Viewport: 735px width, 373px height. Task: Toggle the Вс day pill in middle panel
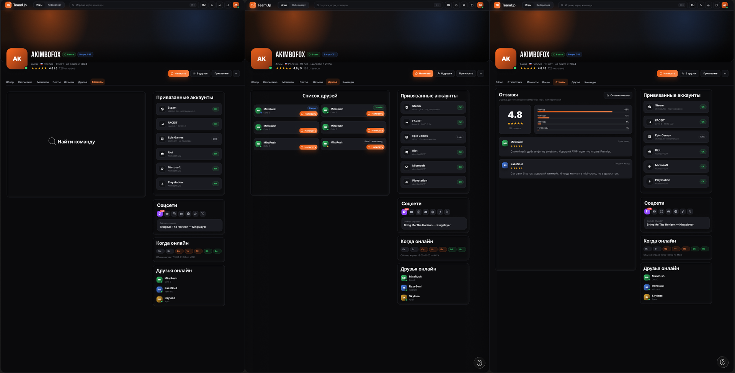click(461, 249)
